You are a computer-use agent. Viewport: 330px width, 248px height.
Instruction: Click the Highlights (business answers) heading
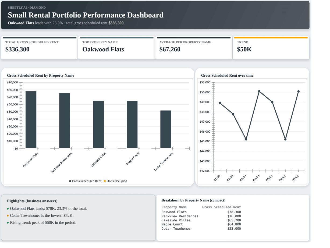pyautogui.click(x=32, y=201)
